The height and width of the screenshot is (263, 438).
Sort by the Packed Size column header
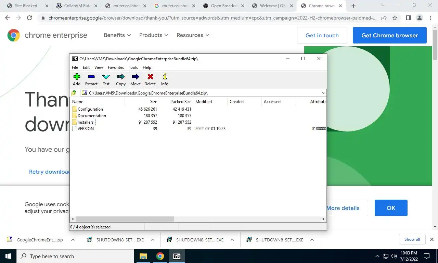pyautogui.click(x=176, y=102)
